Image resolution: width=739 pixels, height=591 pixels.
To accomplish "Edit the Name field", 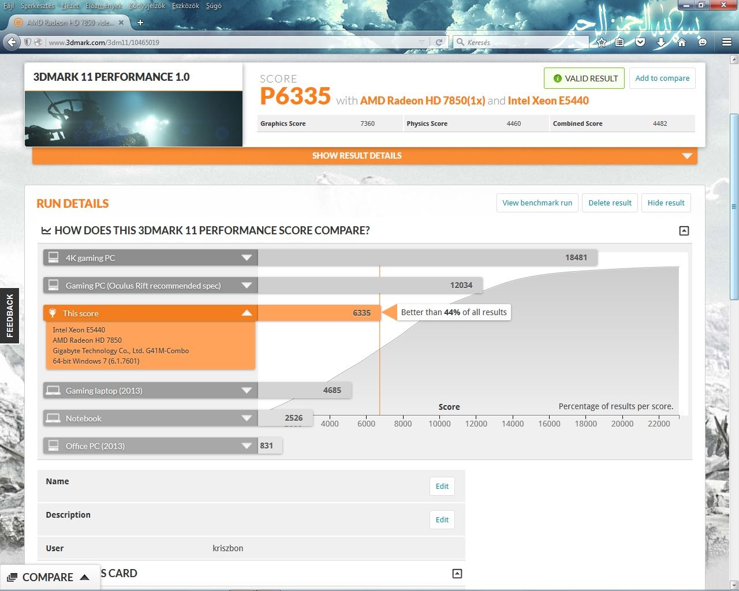I will 442,486.
